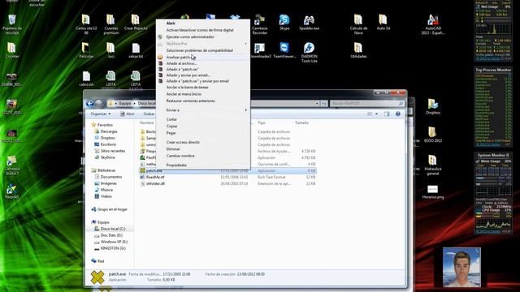Open the Auto 3d desktop folder
This screenshot has height=292, width=520.
383,22
